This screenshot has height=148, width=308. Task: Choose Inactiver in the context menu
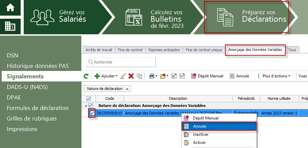point(219,134)
